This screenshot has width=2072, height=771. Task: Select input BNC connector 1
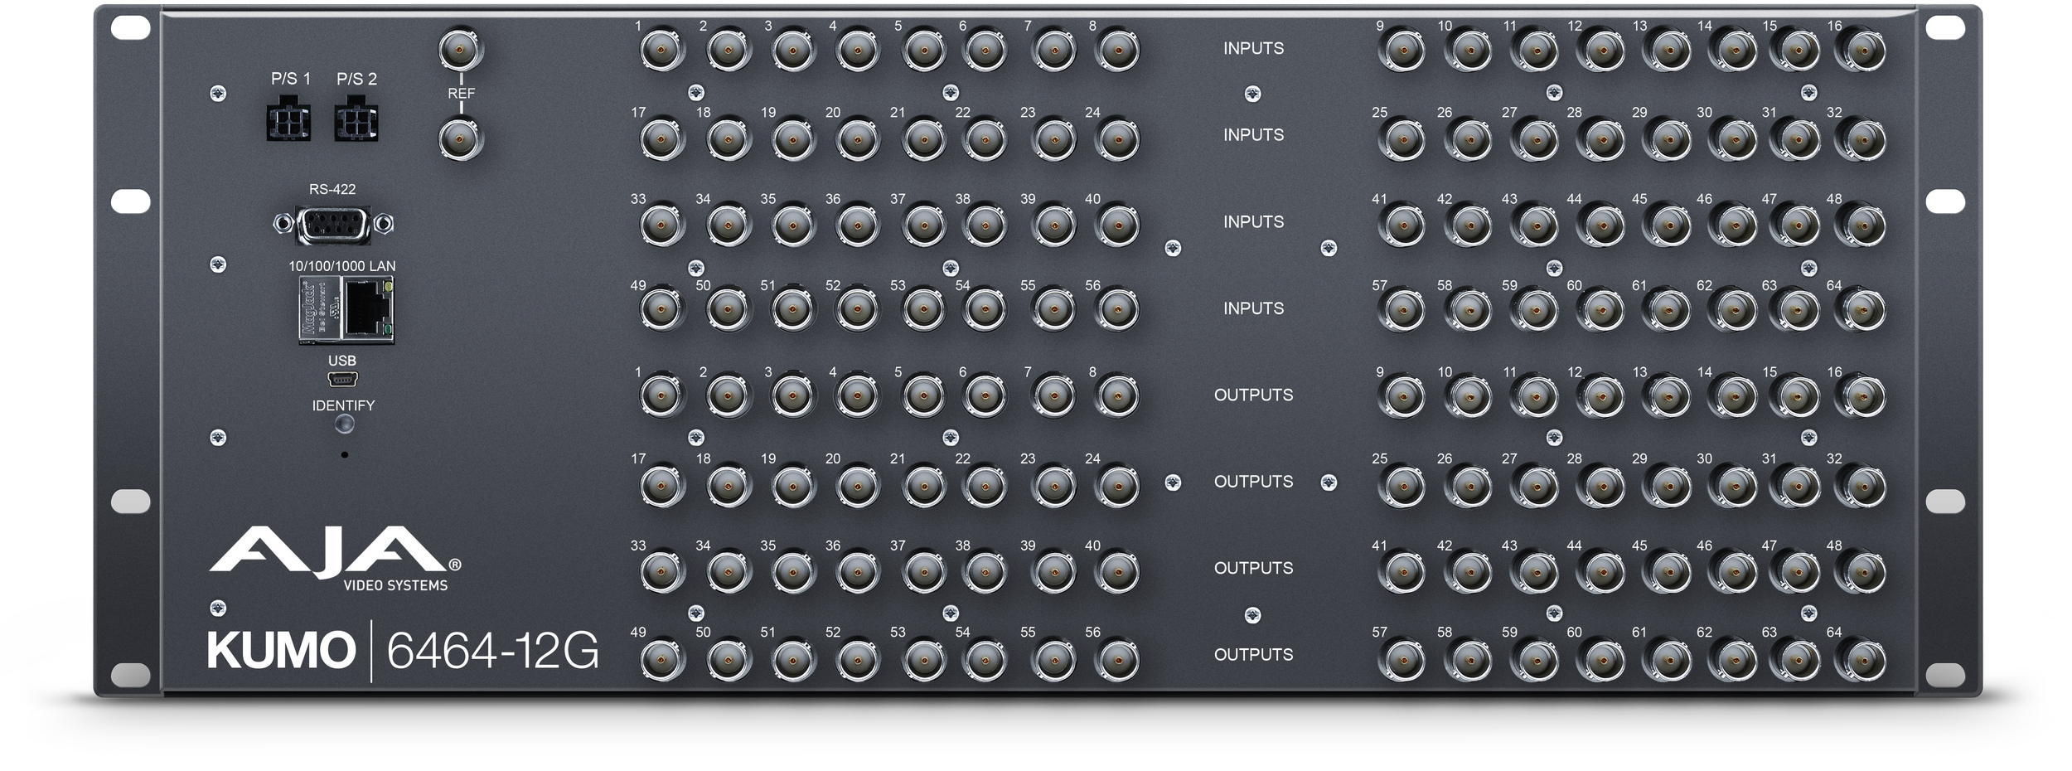[x=662, y=51]
